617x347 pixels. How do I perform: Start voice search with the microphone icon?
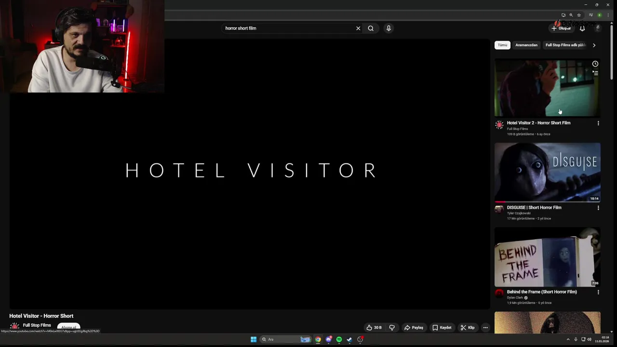click(x=389, y=28)
